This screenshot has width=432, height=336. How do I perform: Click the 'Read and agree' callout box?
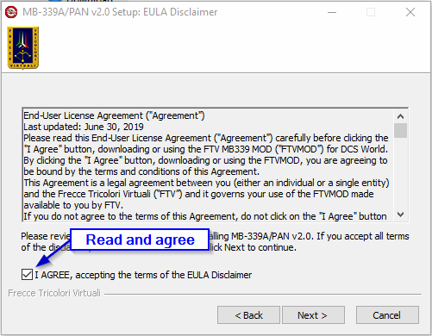140,240
